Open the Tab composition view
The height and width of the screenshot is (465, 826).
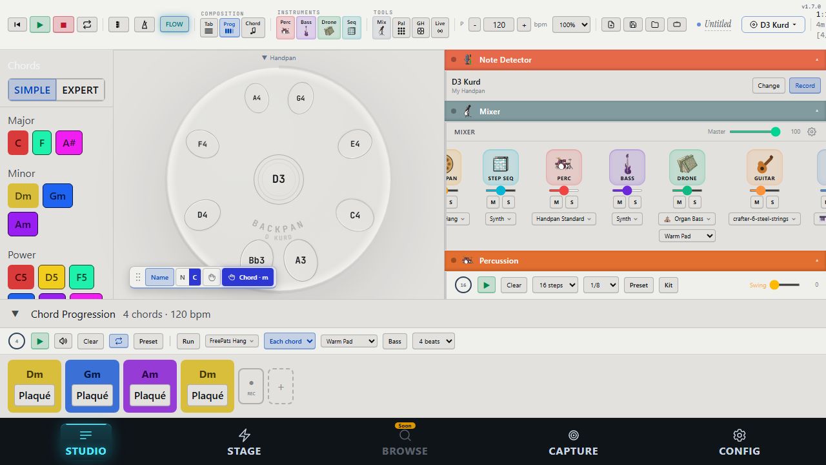[x=209, y=28]
